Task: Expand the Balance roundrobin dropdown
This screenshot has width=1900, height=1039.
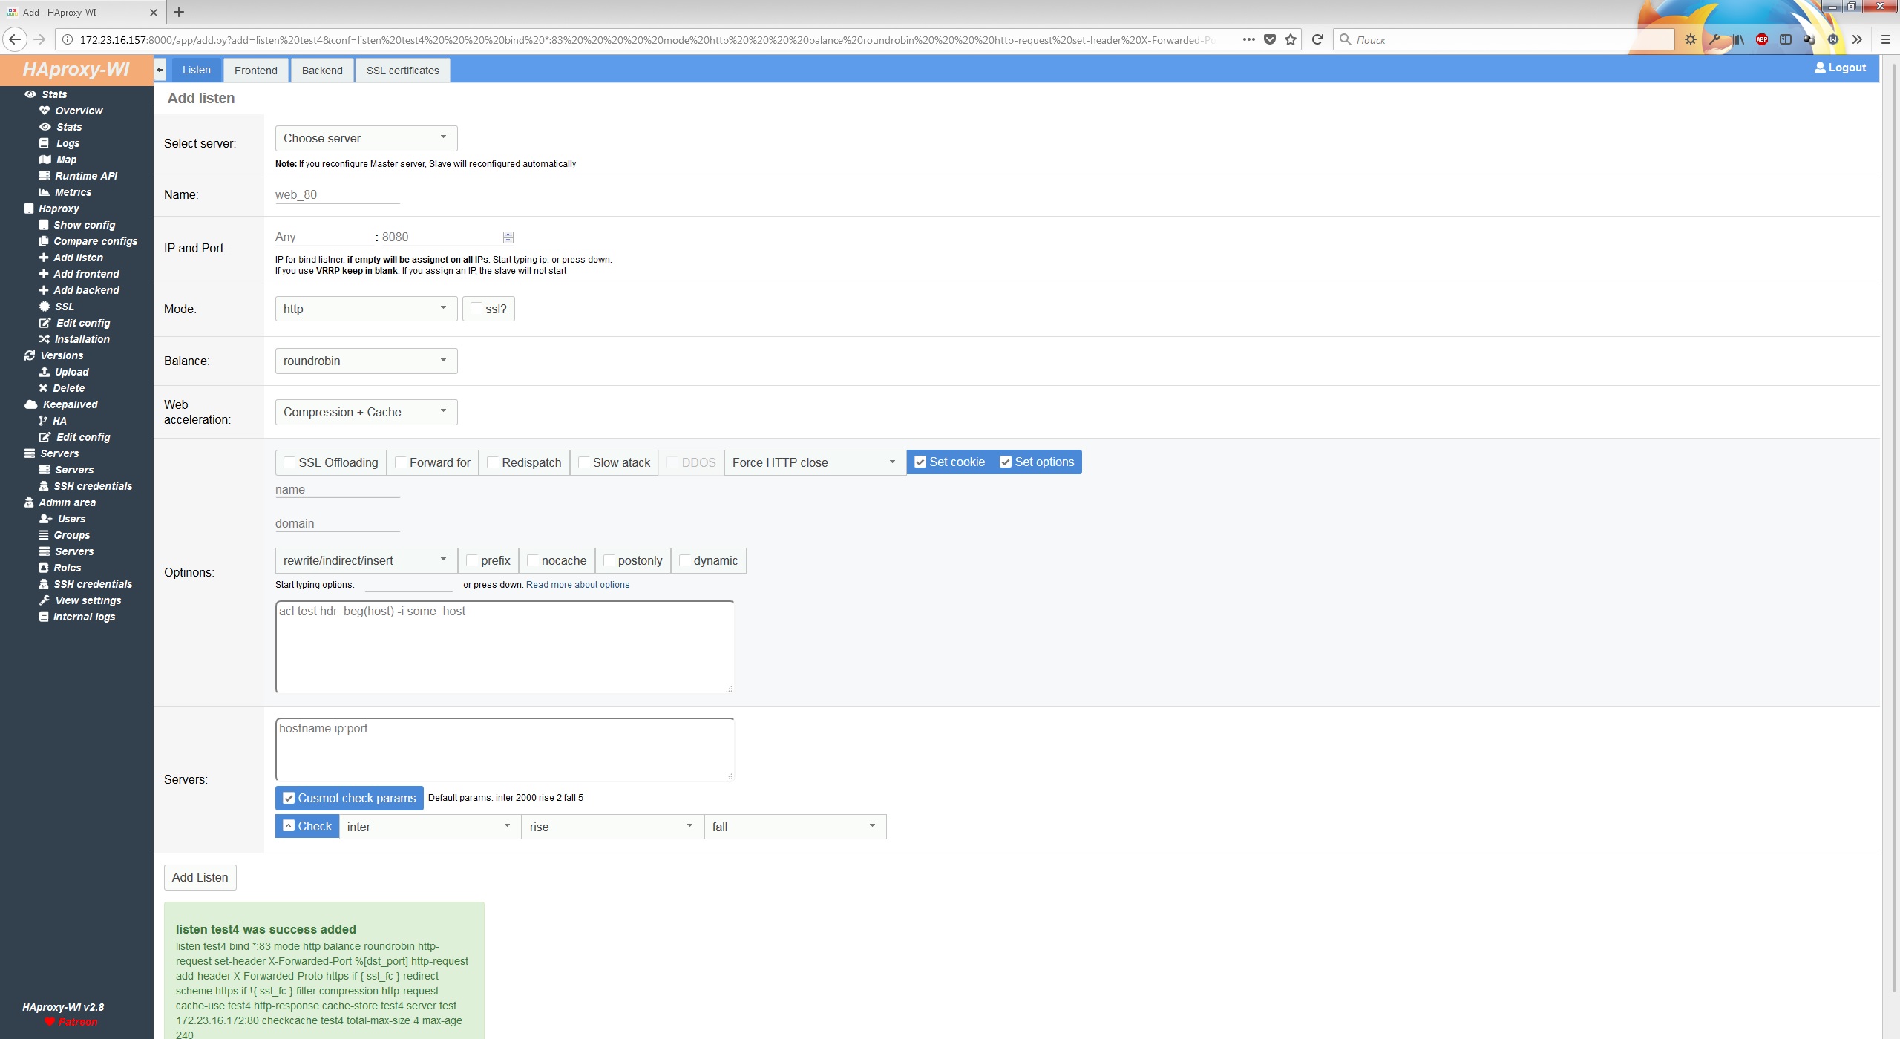Action: [x=366, y=361]
